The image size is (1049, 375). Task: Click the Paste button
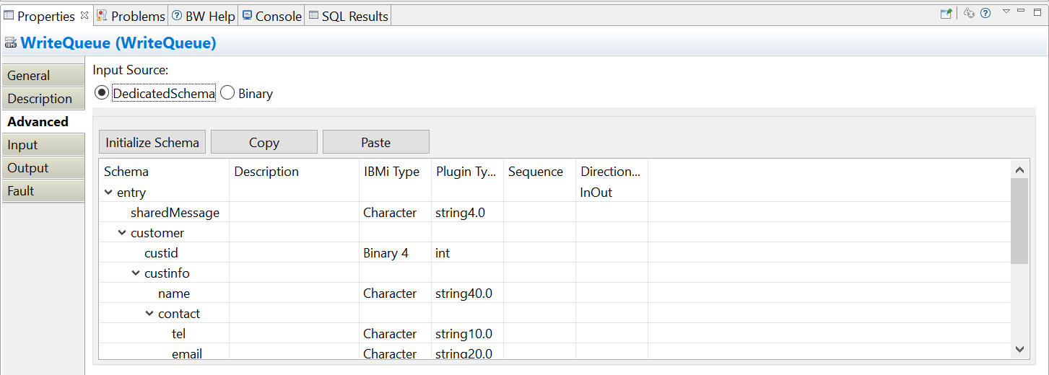click(x=375, y=142)
